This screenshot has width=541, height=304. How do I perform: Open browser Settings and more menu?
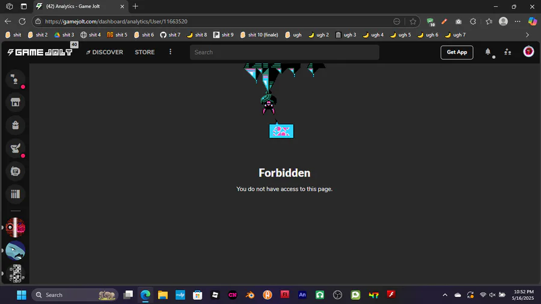[518, 22]
